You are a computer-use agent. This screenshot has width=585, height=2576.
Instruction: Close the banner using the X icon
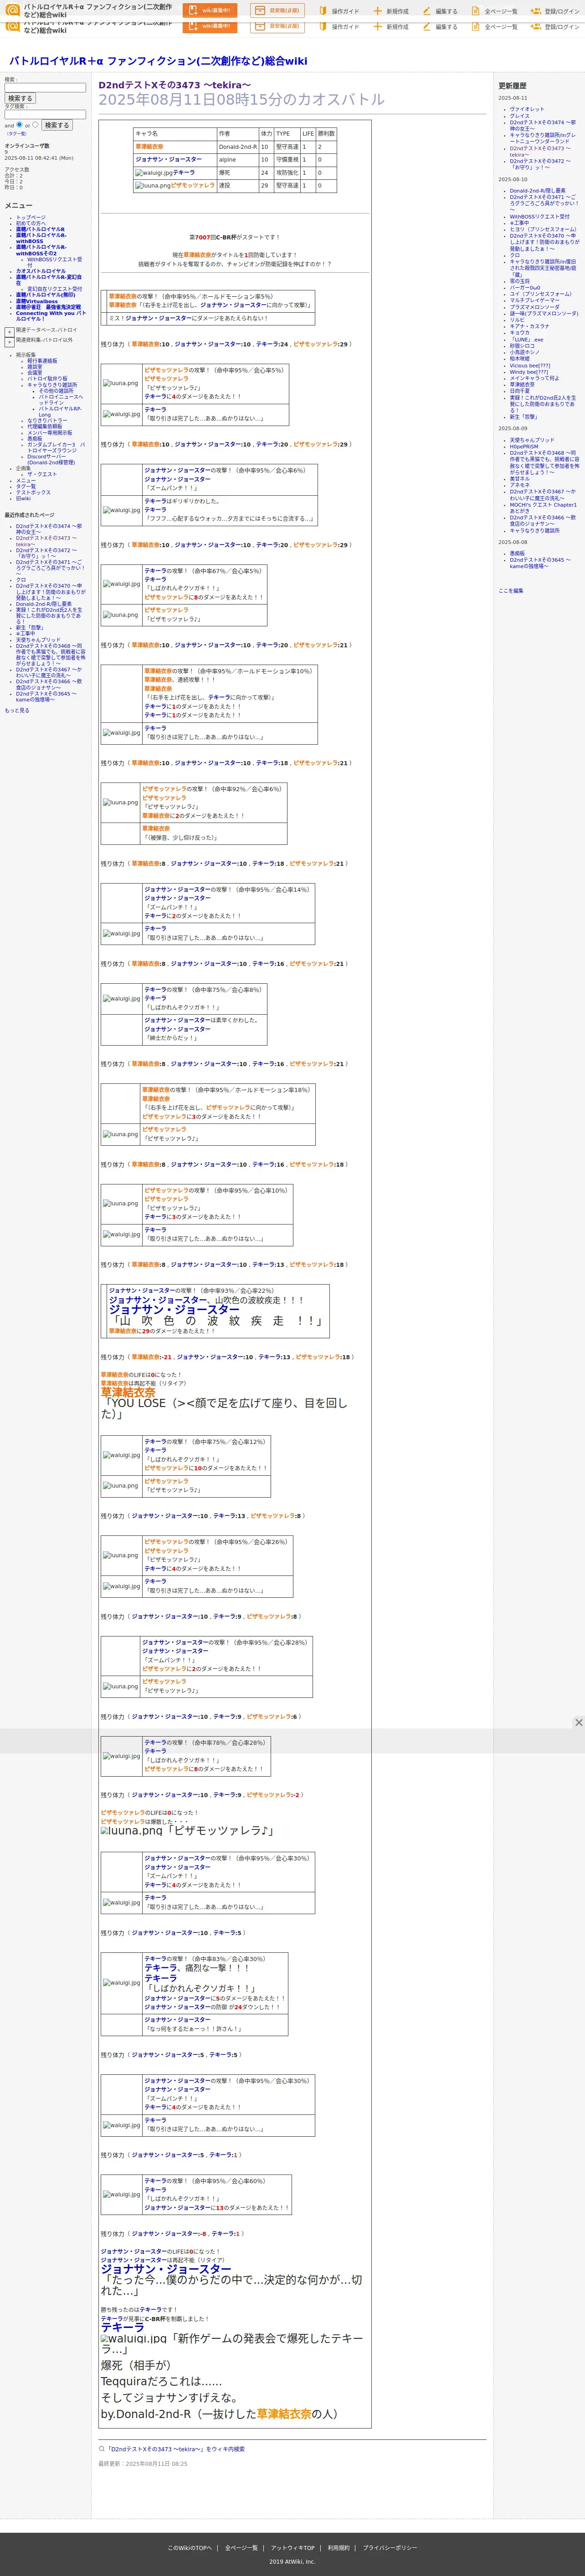point(578,1722)
